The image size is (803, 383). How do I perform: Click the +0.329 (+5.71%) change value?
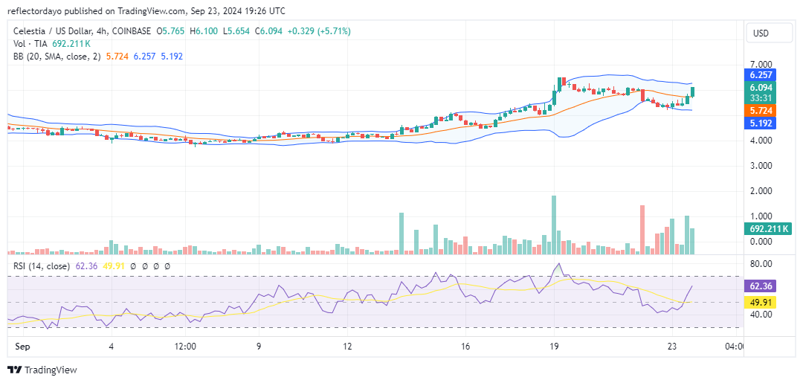click(x=318, y=31)
